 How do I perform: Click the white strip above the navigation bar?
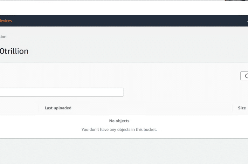point(124,8)
